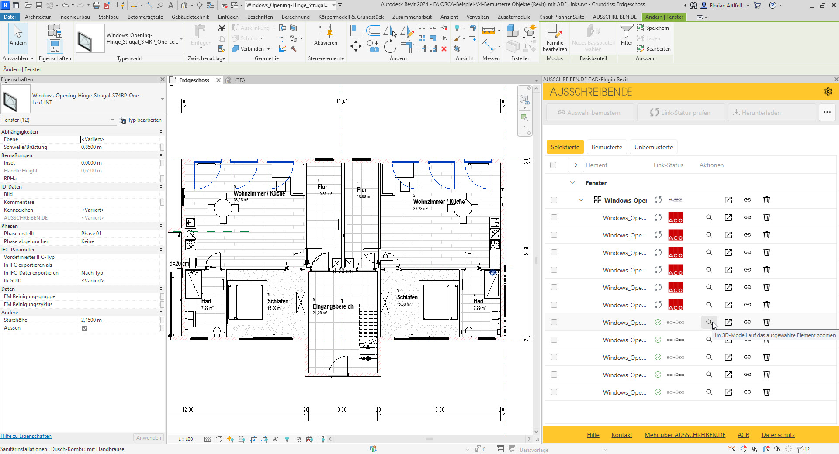Switch to the Unbemusterte tab
The width and height of the screenshot is (839, 454).
coord(653,147)
